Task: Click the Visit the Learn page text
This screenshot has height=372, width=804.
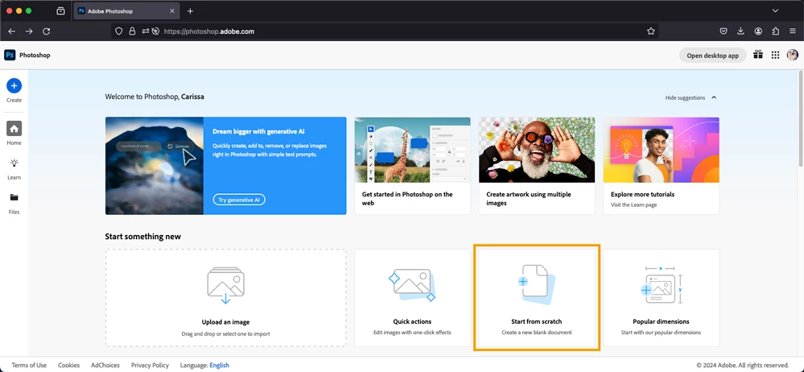Action: [633, 205]
